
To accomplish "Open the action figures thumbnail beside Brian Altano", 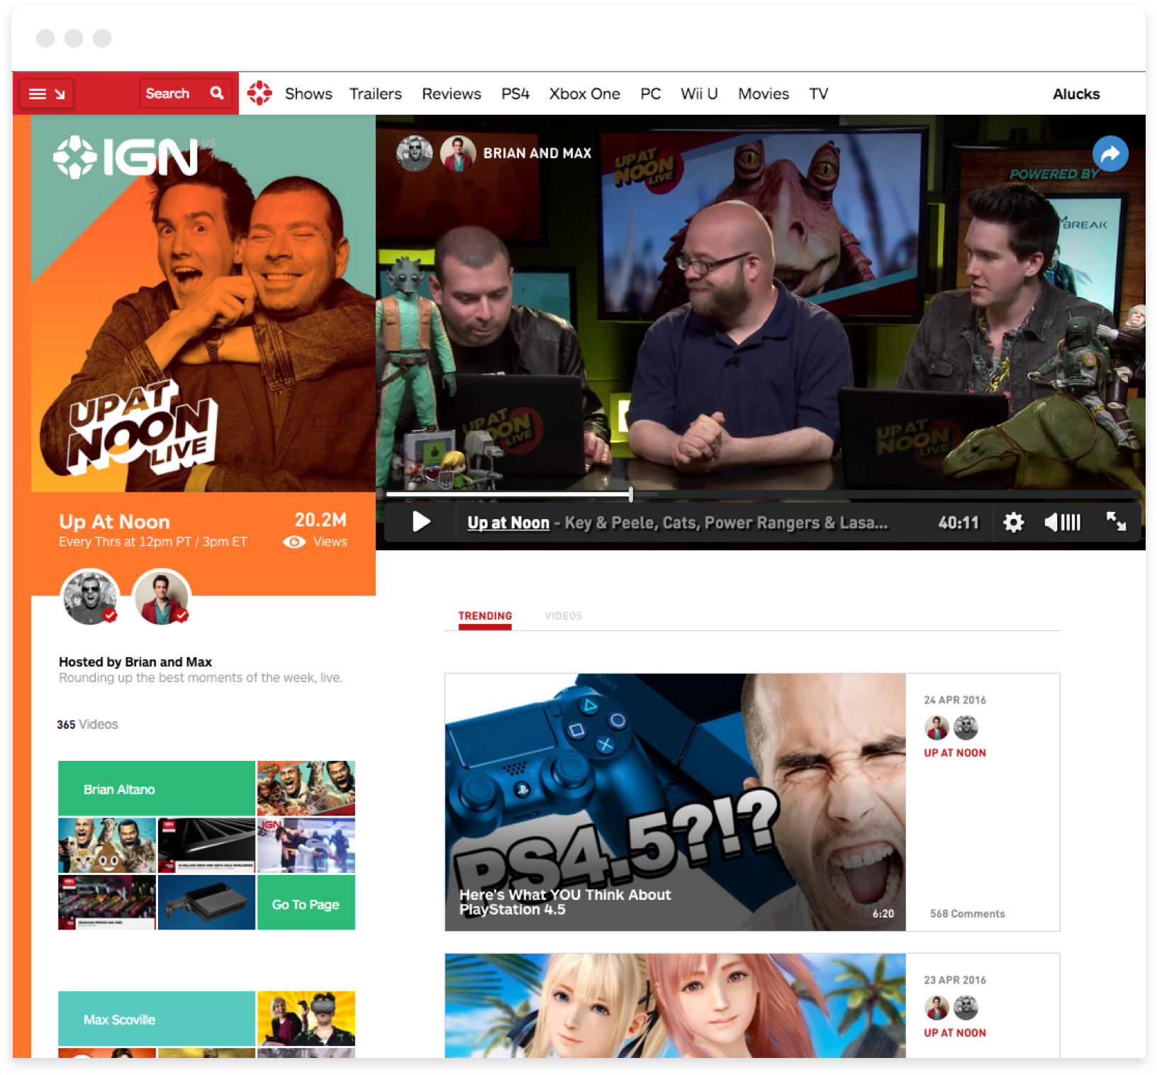I will pyautogui.click(x=306, y=789).
